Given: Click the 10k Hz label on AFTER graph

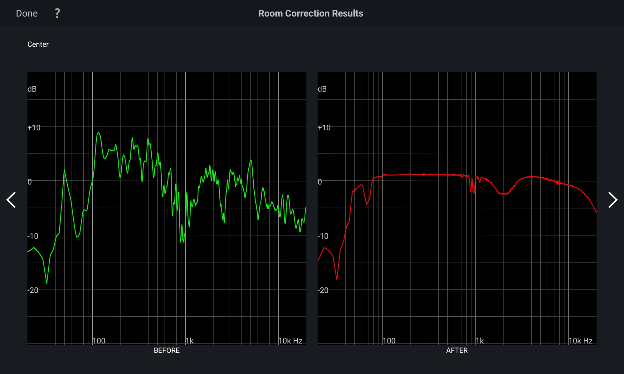Looking at the screenshot, I should [x=580, y=341].
